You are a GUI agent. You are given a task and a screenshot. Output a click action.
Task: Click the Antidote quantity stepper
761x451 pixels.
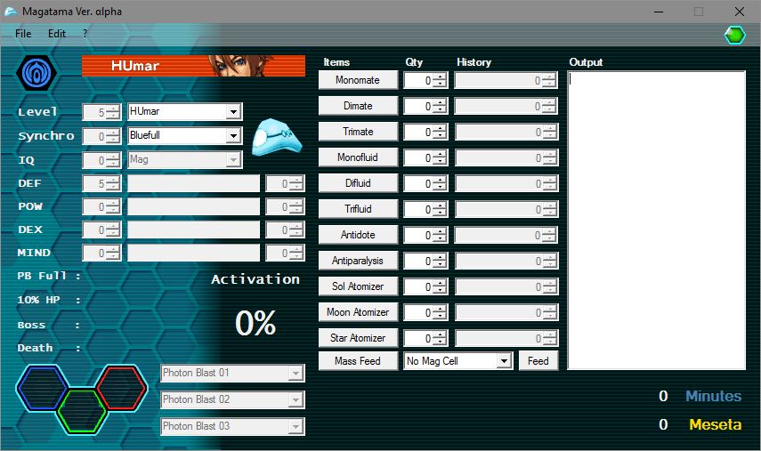pos(425,235)
